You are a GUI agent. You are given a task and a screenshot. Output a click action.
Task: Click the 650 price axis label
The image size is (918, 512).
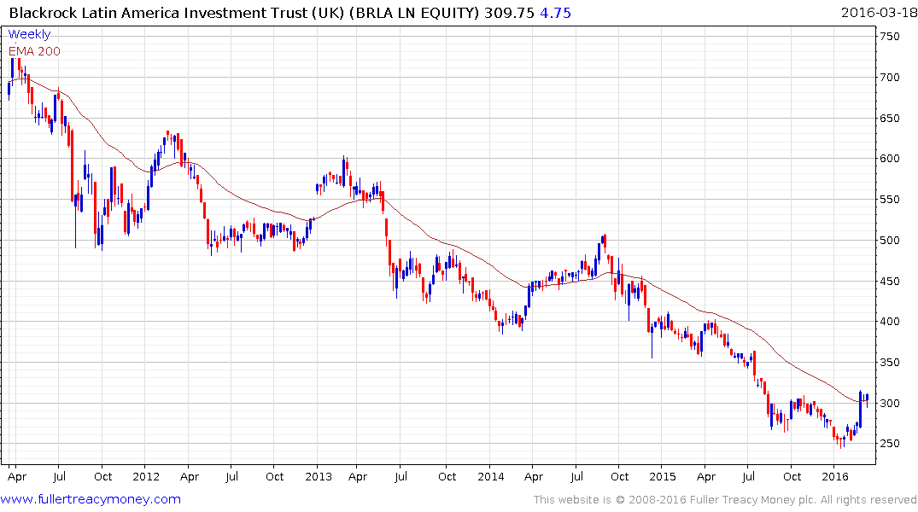(889, 119)
